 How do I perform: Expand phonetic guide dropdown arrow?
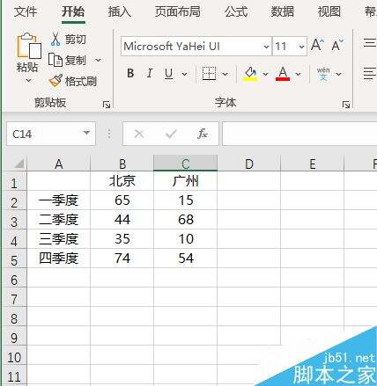[x=338, y=74]
